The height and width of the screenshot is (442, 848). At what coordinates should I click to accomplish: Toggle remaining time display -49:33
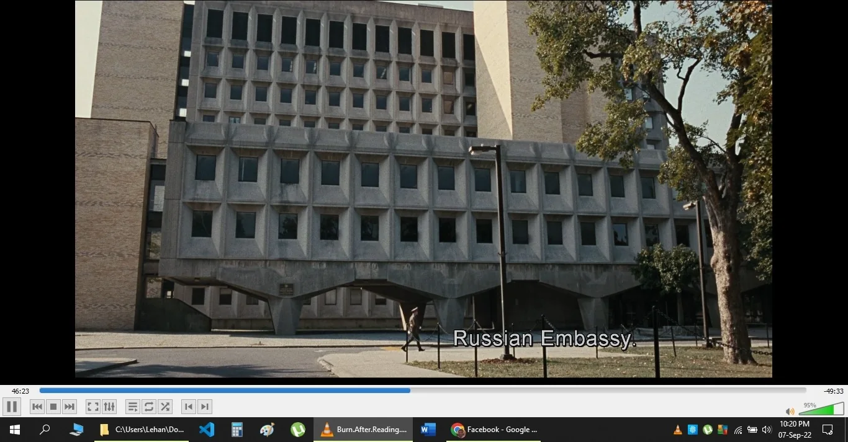point(834,391)
